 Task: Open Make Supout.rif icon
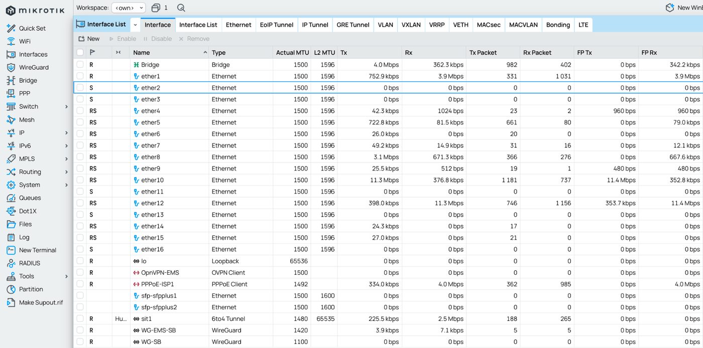coord(11,302)
